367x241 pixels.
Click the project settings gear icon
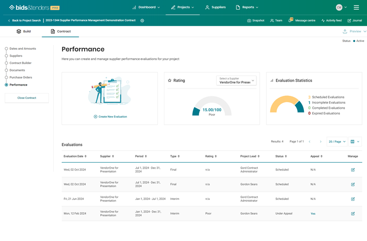tap(142, 21)
